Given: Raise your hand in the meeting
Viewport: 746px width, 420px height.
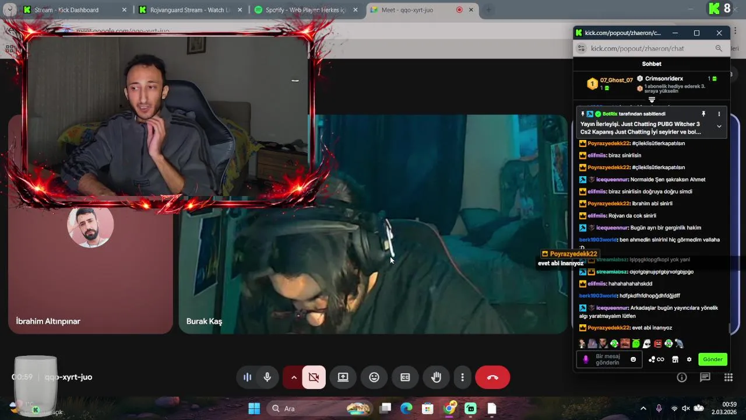Looking at the screenshot, I should 436,377.
